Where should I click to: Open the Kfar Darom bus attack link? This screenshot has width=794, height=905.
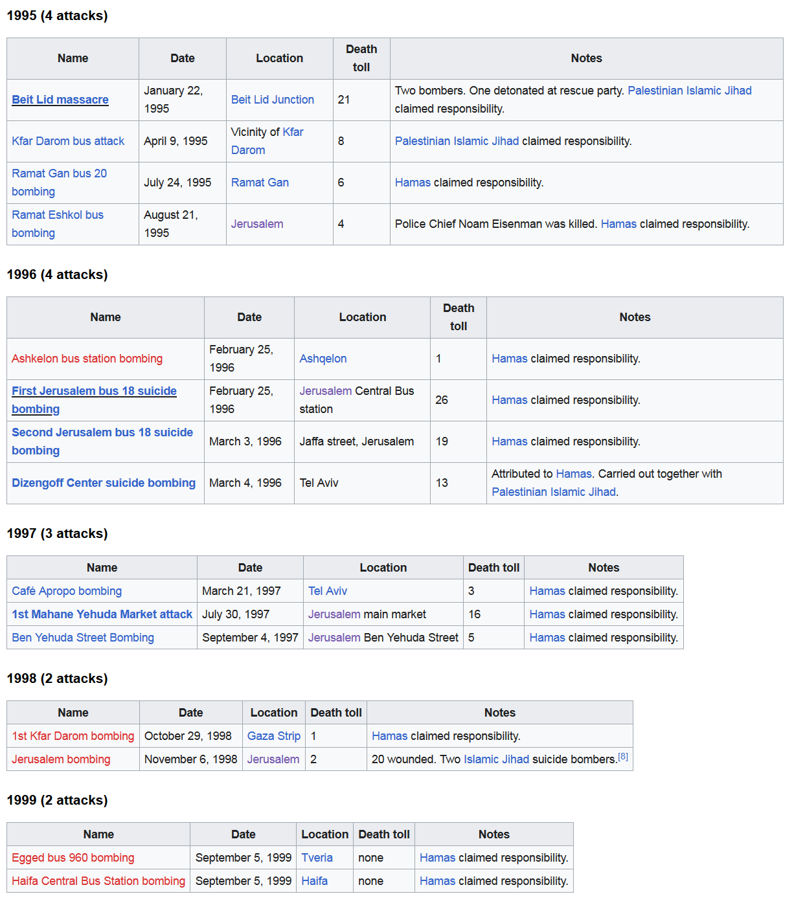pos(68,141)
